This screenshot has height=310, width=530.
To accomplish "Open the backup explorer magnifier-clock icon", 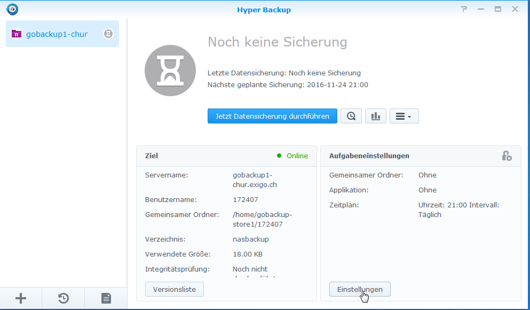I will tap(351, 116).
